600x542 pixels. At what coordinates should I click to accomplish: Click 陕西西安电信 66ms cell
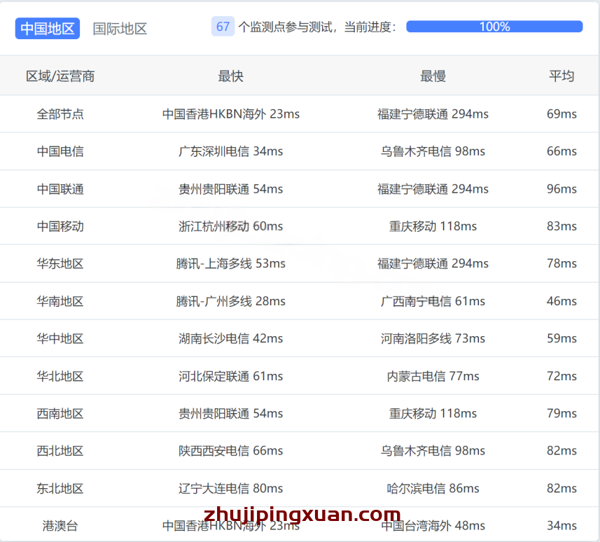coord(230,450)
